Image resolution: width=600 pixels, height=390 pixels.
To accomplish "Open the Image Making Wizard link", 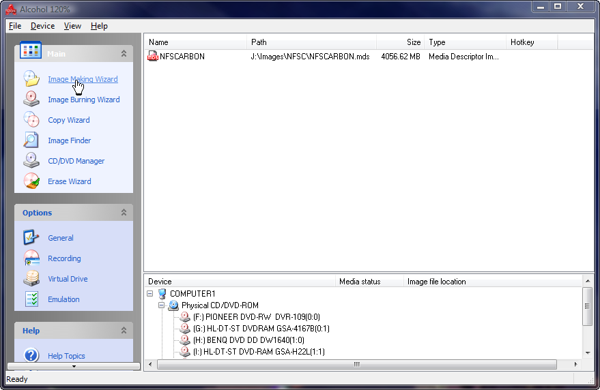I will [x=83, y=79].
